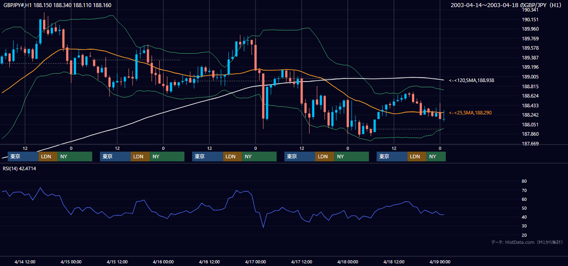Screen dimensions: 568x266
Task: Click the 4/14 12:00 time axis label
Action: coord(25,262)
